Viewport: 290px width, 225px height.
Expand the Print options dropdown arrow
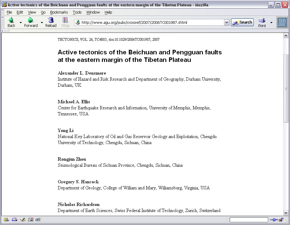271,23
